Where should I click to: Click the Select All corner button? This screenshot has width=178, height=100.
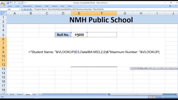(x=3, y=13)
